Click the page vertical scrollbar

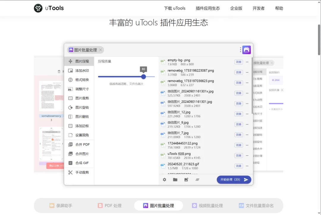pyautogui.click(x=319, y=40)
